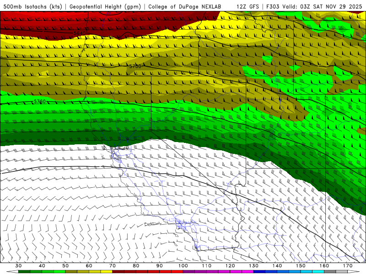
Task: Click the 170 label on the color scale
Action: point(348,266)
